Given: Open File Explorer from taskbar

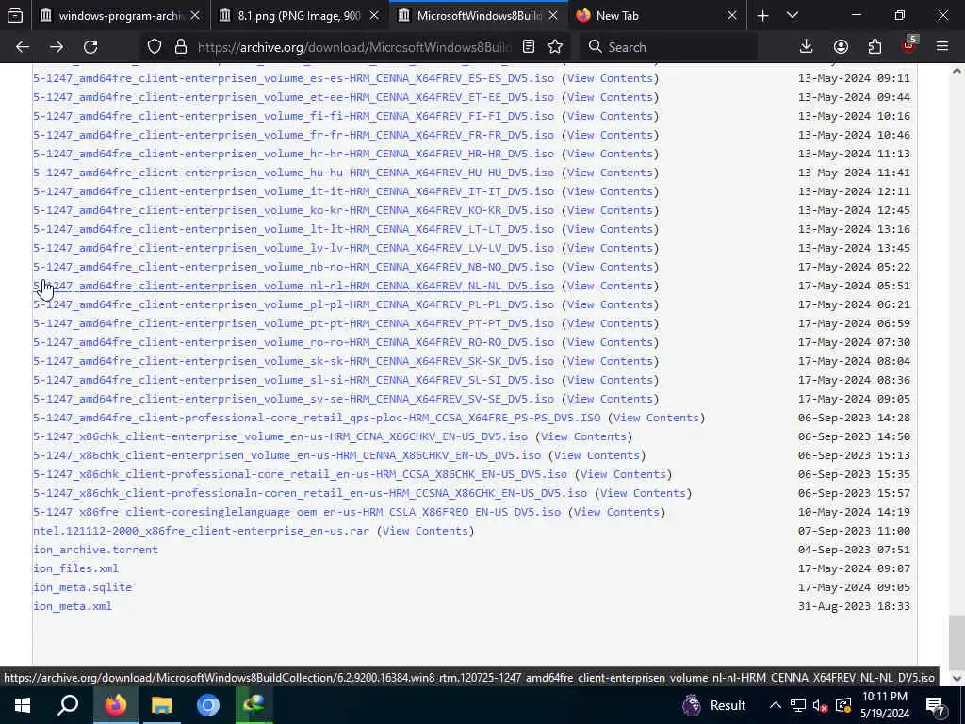Looking at the screenshot, I should tap(161, 705).
